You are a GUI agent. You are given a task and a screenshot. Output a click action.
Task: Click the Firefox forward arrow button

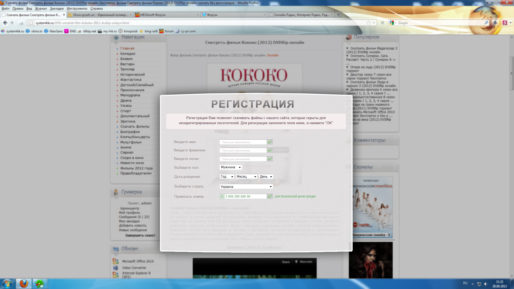pos(12,23)
